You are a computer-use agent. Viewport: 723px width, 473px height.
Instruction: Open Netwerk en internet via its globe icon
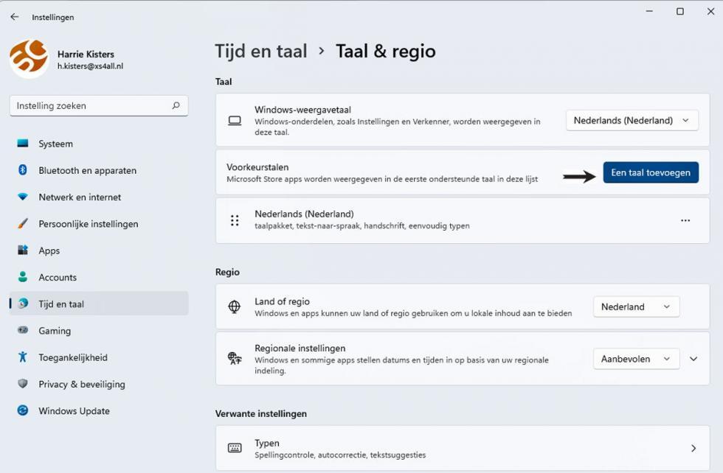(24, 197)
